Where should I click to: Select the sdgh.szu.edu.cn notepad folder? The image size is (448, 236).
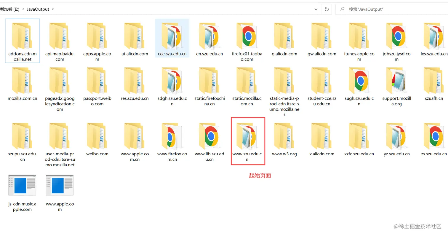coord(172,81)
